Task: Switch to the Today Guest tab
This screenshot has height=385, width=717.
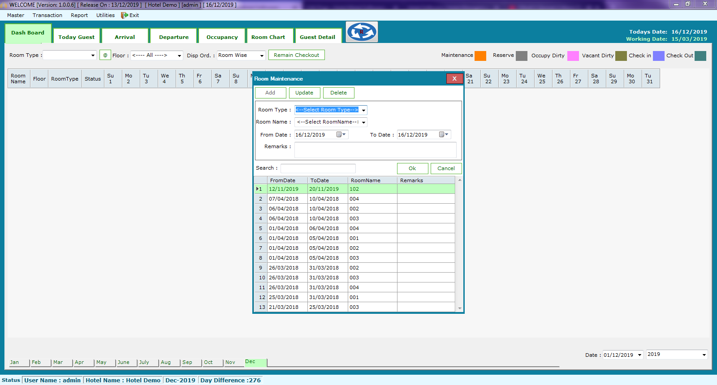Action: point(77,37)
